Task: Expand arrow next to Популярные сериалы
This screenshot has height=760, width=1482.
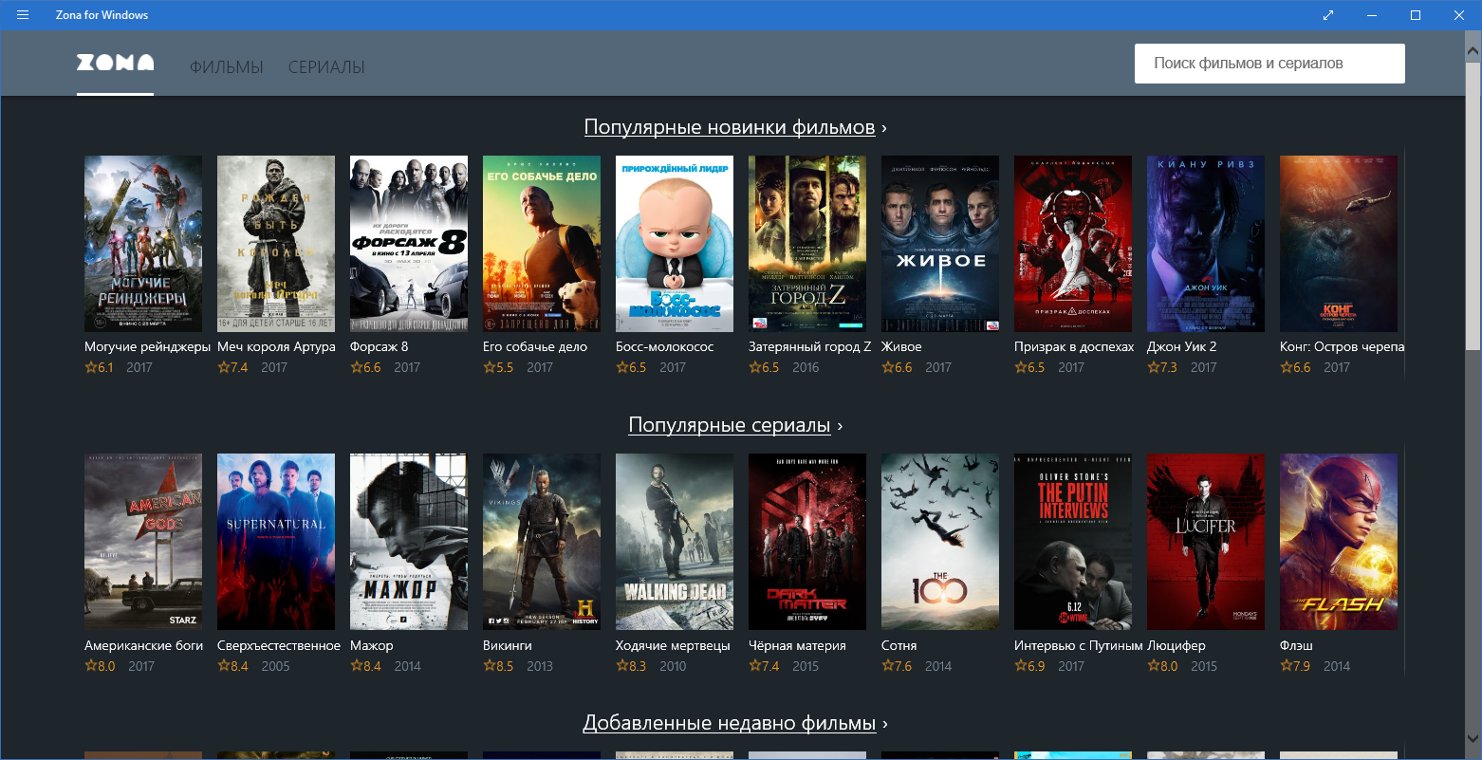Action: (x=840, y=426)
